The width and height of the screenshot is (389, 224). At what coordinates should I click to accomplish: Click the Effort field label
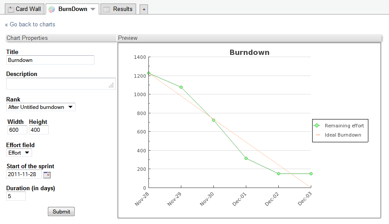tap(20, 145)
